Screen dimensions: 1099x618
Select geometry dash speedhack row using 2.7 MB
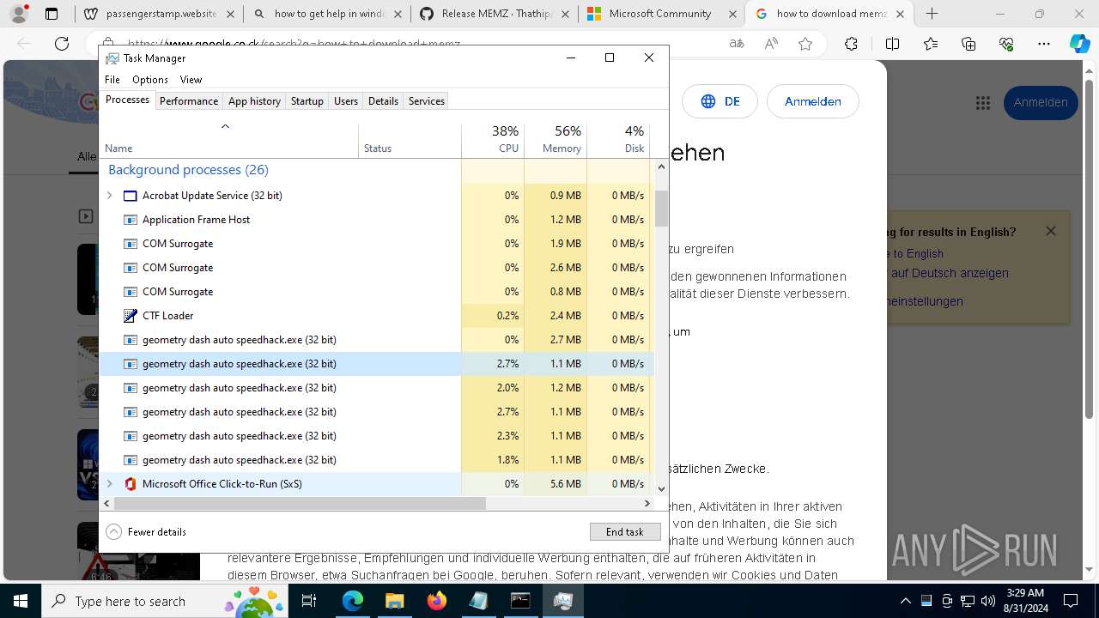[x=376, y=340]
